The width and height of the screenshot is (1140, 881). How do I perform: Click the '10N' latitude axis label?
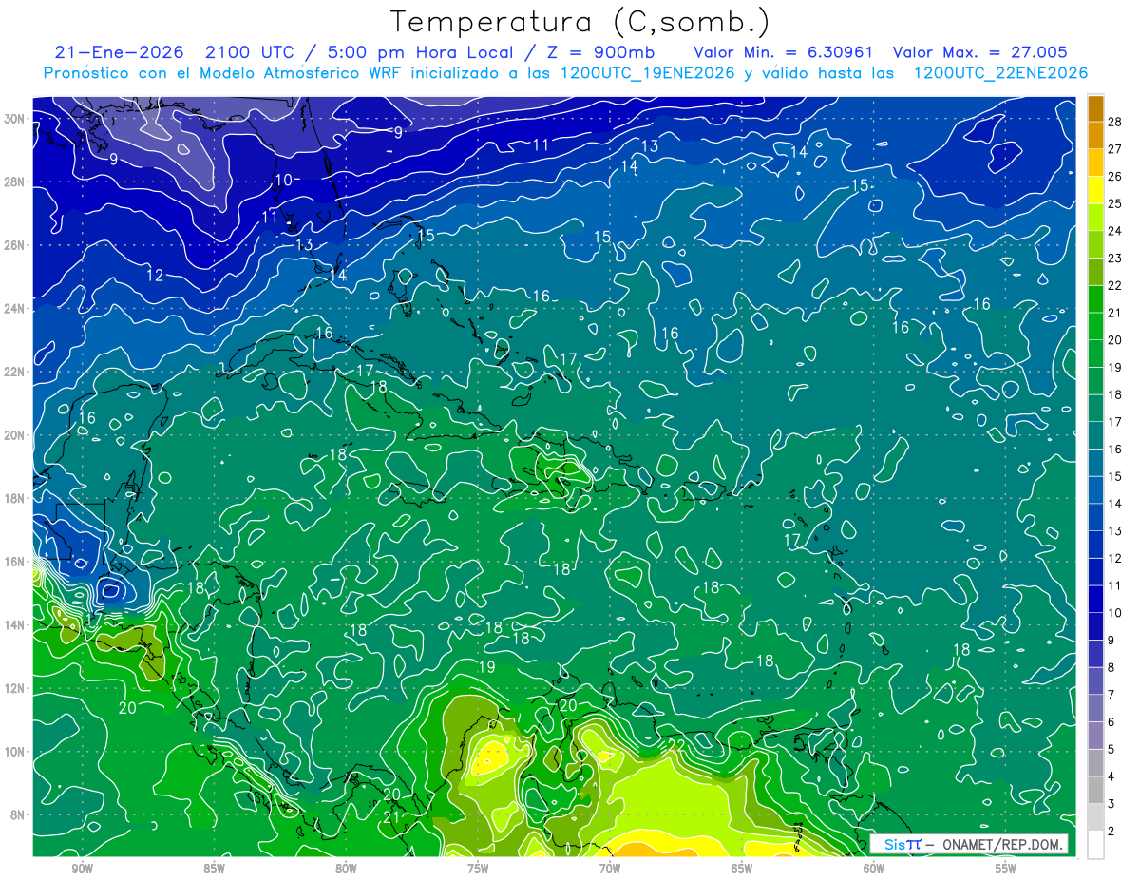15,752
